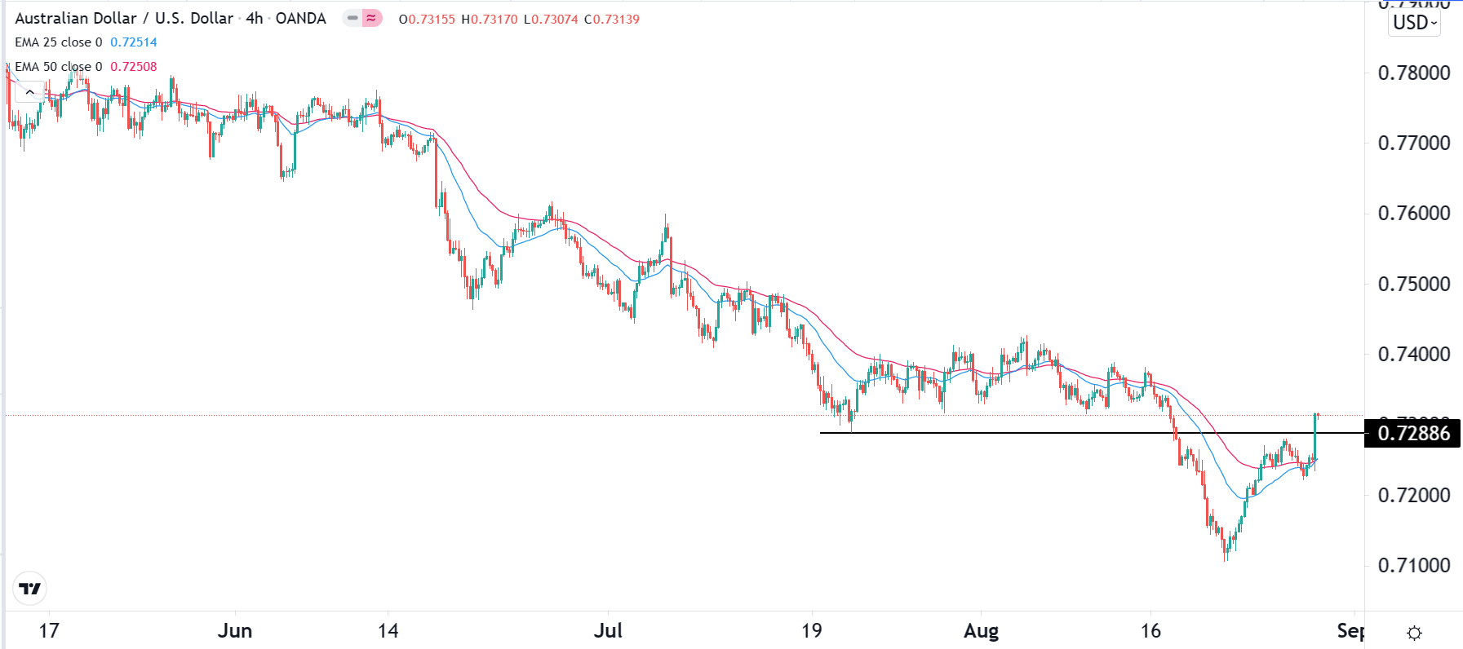This screenshot has height=649, width=1463.
Task: Select the EMA 50 indicator legend
Action: 59,67
